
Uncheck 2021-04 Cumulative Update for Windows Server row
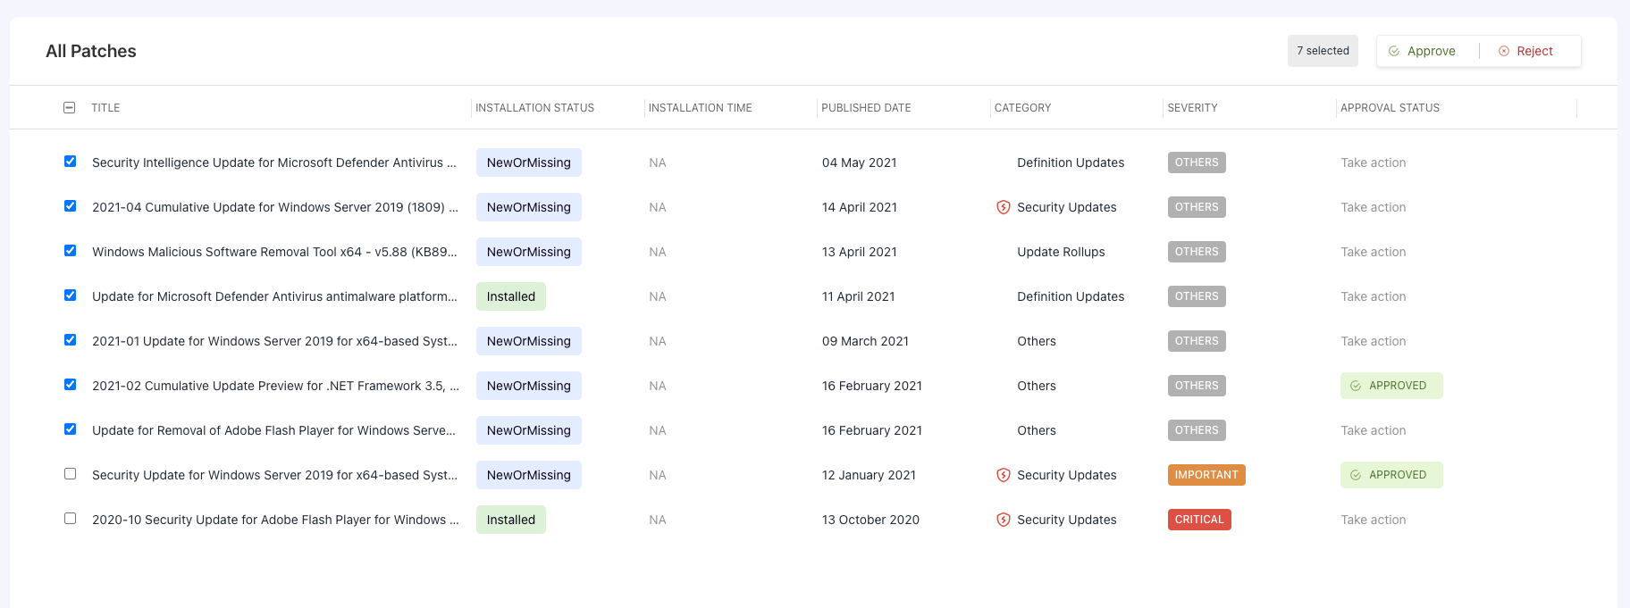click(x=70, y=206)
